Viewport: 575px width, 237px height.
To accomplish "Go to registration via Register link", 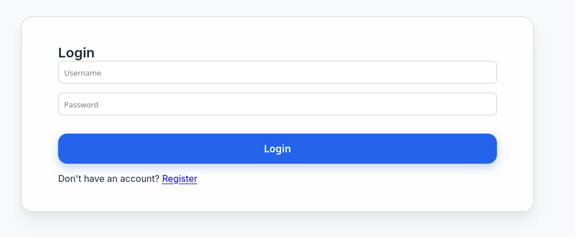I will click(x=180, y=178).
